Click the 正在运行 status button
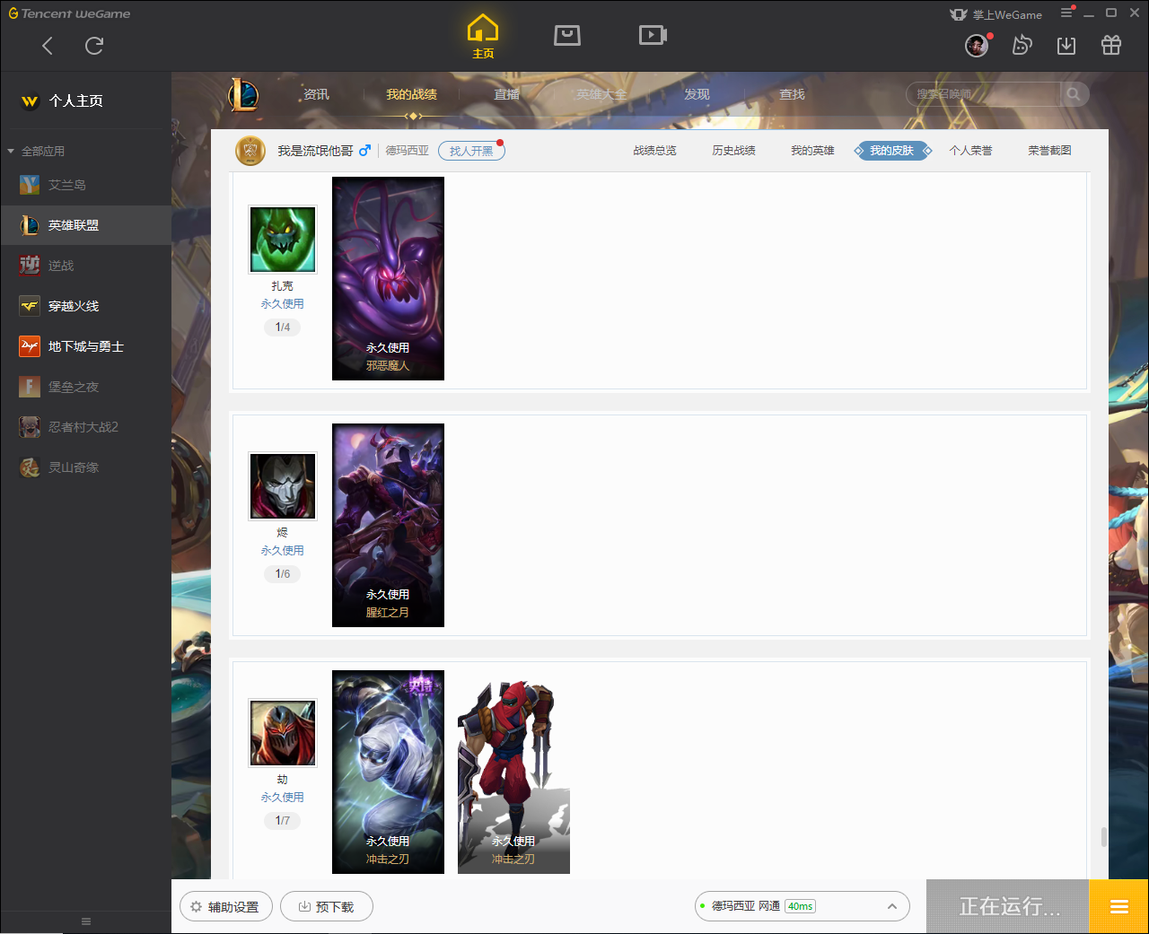The image size is (1149, 934). coord(1008,906)
